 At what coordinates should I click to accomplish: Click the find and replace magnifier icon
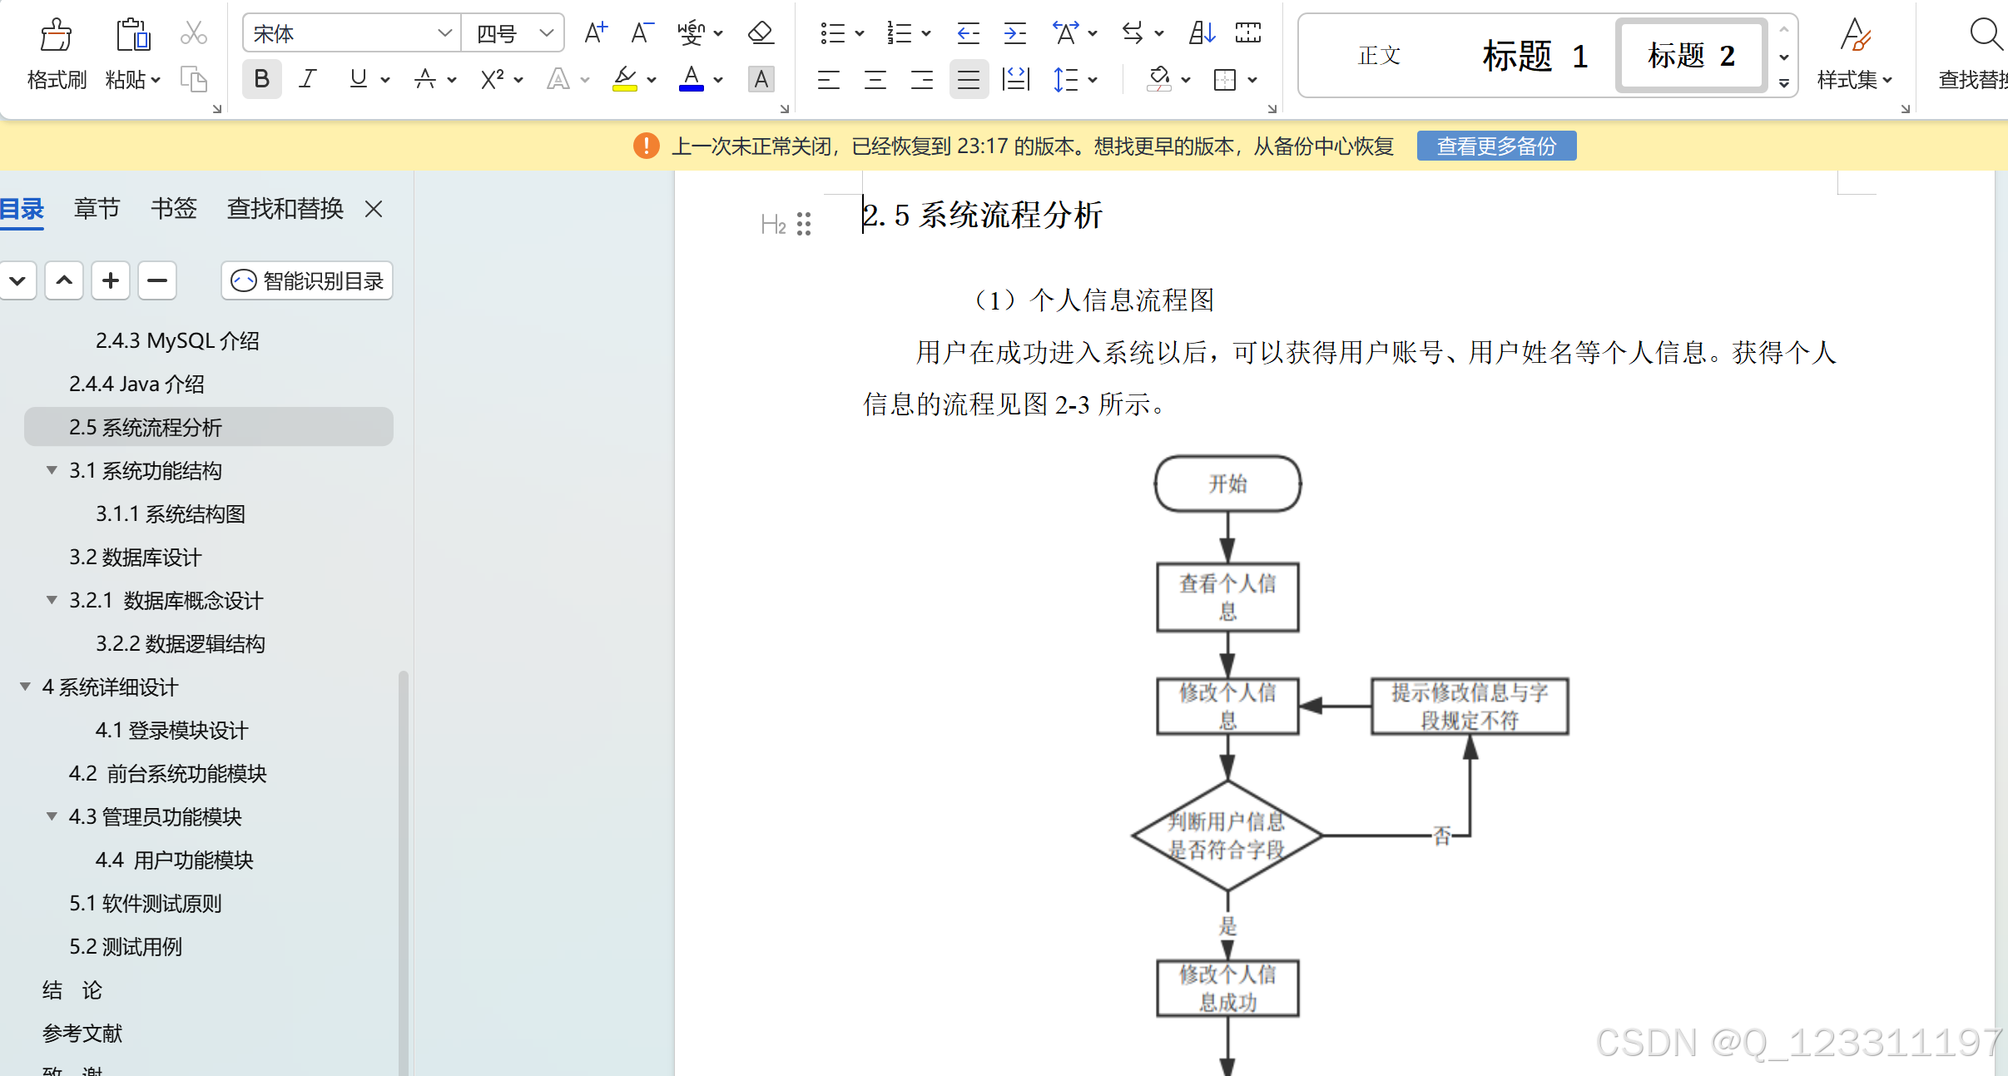[x=1986, y=35]
